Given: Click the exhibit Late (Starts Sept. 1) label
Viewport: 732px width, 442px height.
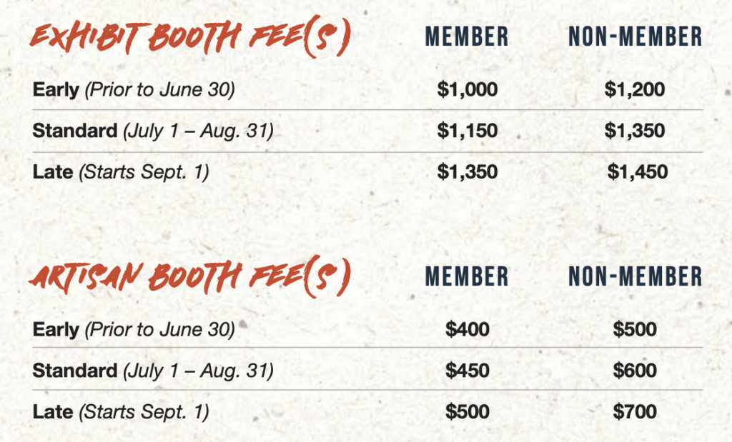Looking at the screenshot, I should (x=121, y=173).
